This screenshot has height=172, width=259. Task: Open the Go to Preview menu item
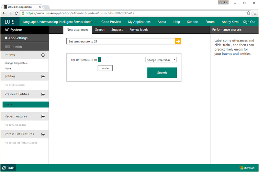pos(111,22)
